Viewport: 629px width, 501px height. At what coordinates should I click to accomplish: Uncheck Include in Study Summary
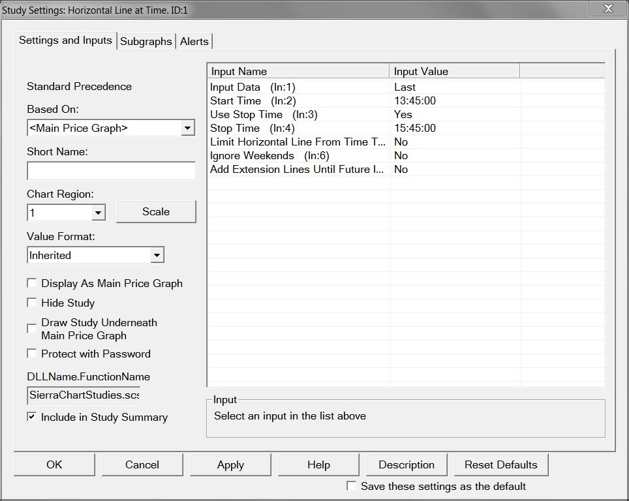[x=32, y=417]
